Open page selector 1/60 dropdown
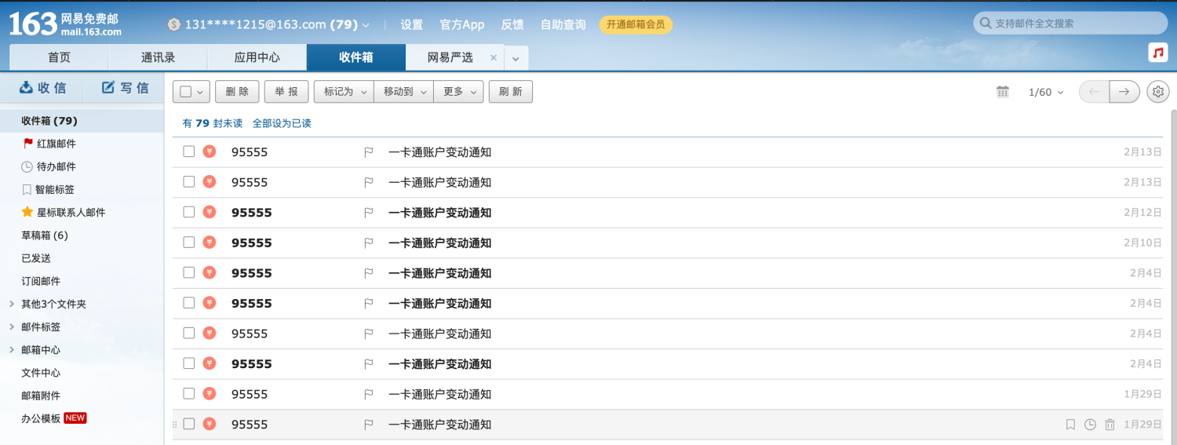The height and width of the screenshot is (445, 1177). pos(1046,93)
